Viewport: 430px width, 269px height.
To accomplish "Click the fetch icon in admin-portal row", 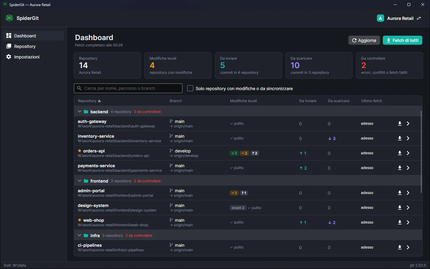I will click(x=400, y=193).
